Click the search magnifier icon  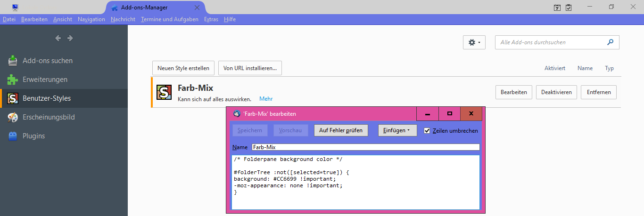coord(611,42)
